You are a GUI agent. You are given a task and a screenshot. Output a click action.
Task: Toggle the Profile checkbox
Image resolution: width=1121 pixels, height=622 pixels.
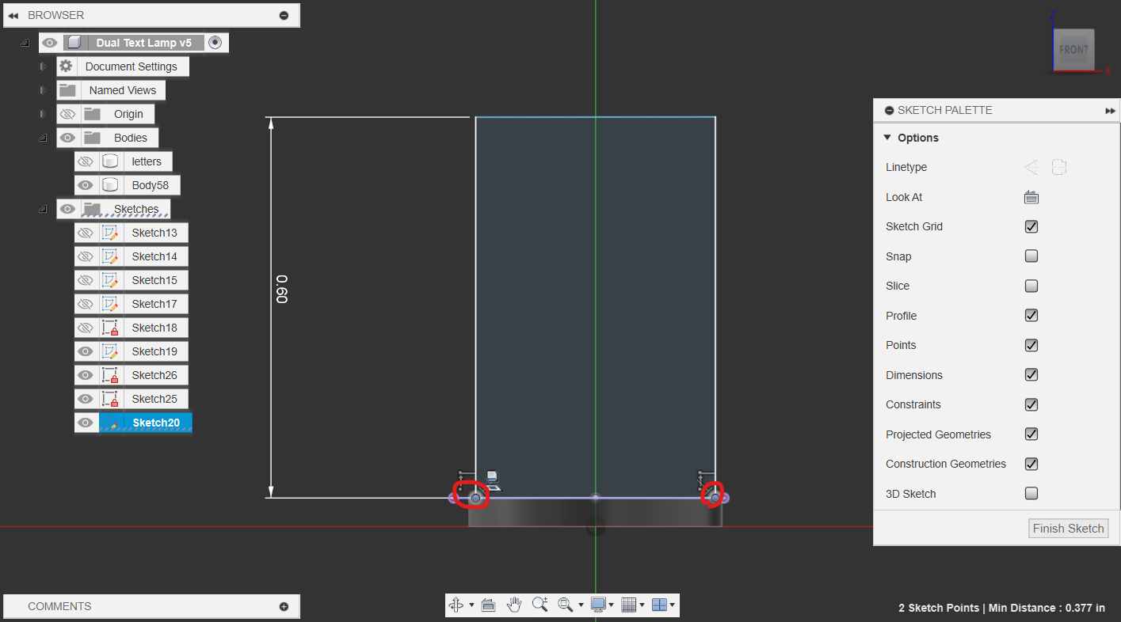point(1031,316)
